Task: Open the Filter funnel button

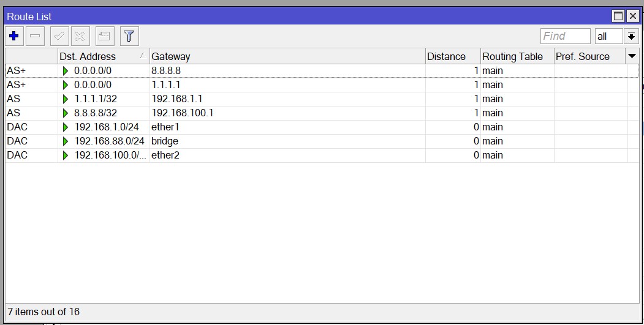Action: [129, 36]
